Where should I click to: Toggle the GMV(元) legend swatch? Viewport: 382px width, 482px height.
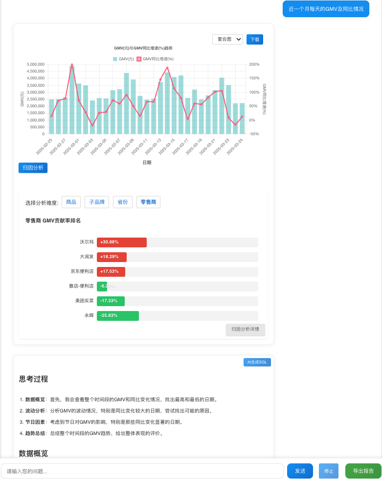point(115,59)
